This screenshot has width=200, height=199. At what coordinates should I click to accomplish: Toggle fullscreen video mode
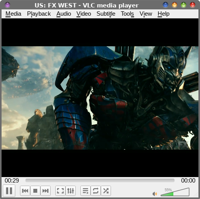coord(60,191)
